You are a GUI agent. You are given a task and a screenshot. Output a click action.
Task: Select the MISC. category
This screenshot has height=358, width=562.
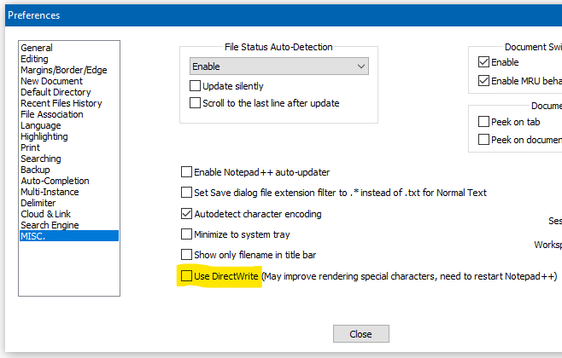[x=69, y=236]
